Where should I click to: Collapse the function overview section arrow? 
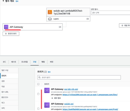pos(3,1)
